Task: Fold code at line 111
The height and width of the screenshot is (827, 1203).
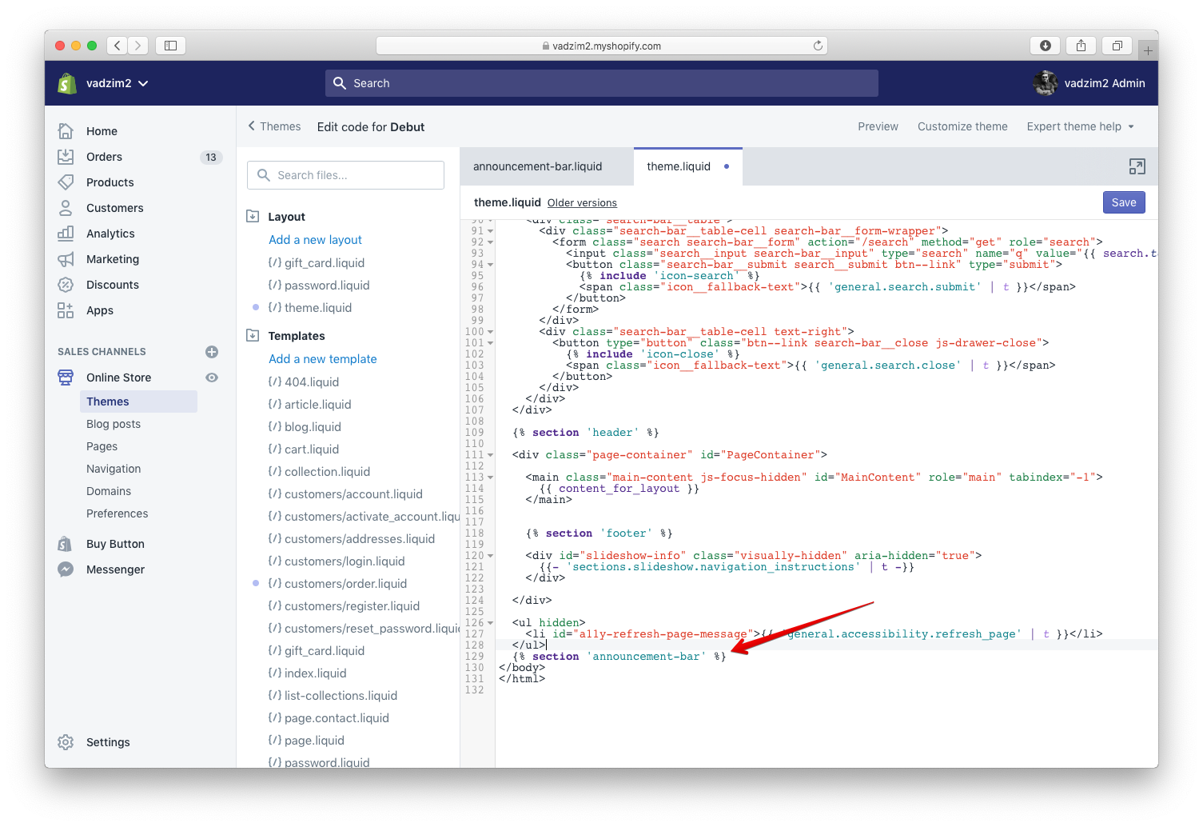Action: tap(490, 455)
